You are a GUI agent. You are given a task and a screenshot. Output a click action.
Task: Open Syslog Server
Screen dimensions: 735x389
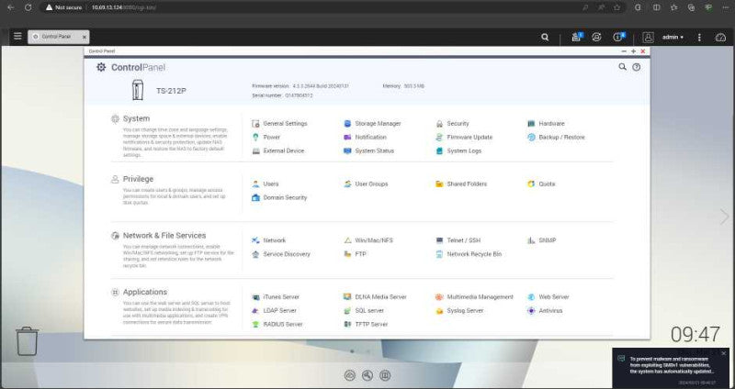point(459,310)
